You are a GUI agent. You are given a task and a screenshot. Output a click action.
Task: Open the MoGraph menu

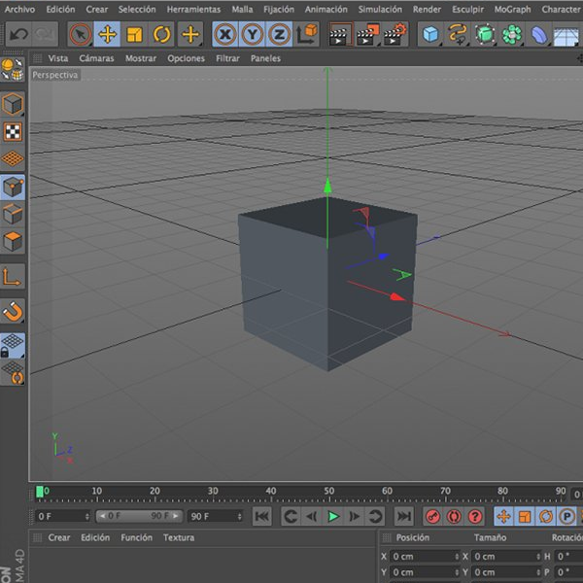[512, 9]
